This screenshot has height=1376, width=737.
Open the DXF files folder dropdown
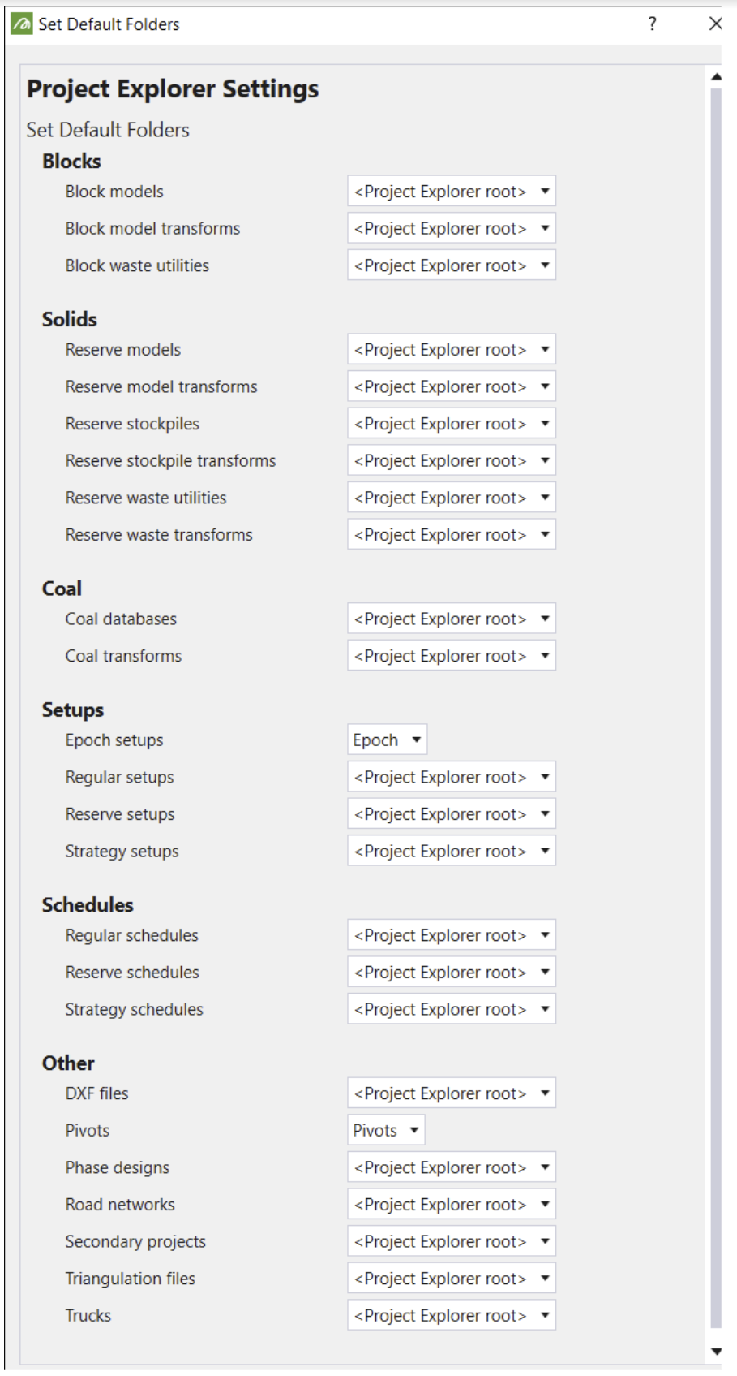452,1093
